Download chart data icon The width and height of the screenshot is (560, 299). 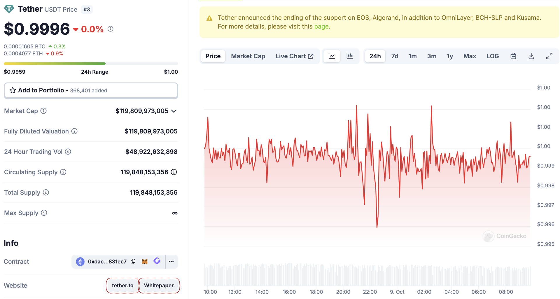coord(531,56)
